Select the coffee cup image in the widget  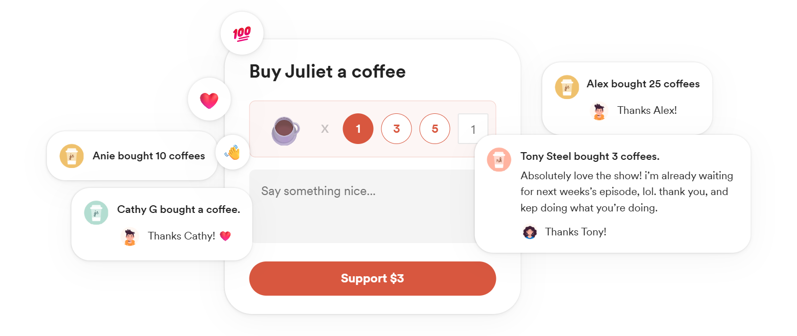tap(285, 129)
